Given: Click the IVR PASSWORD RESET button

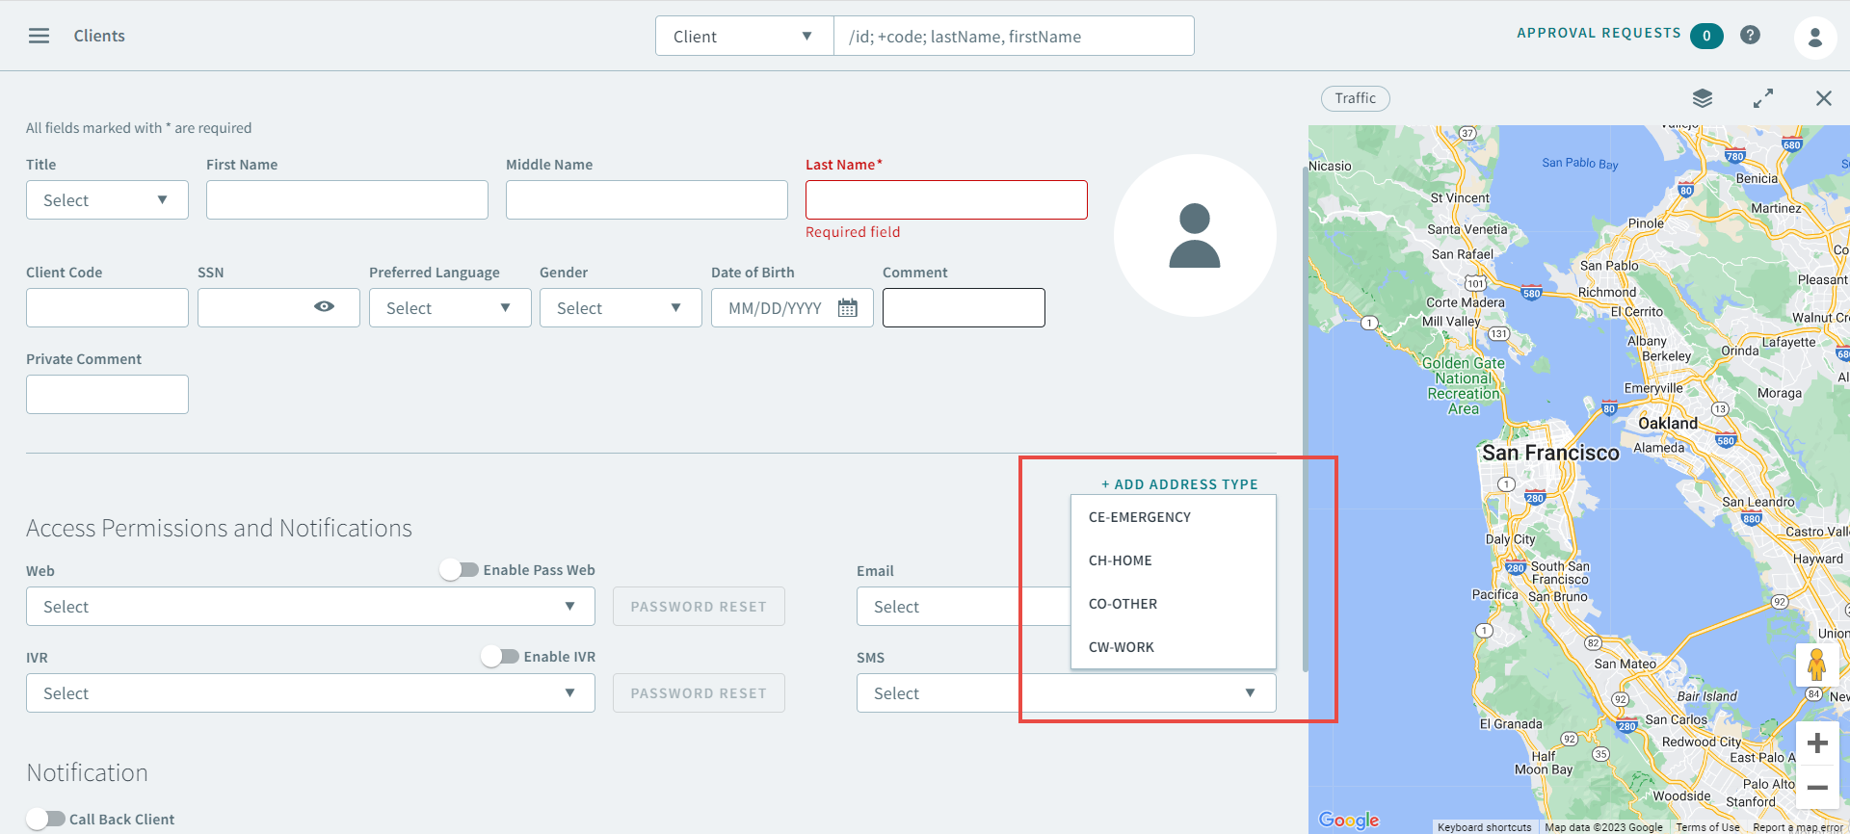Looking at the screenshot, I should 699,693.
